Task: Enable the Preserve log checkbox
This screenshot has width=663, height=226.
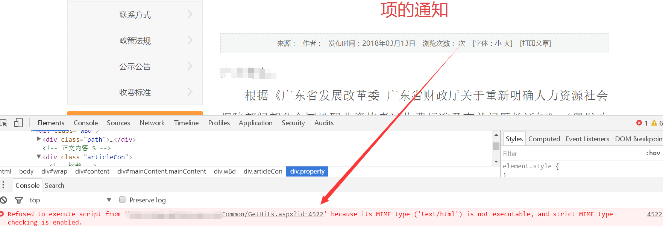Action: click(122, 200)
